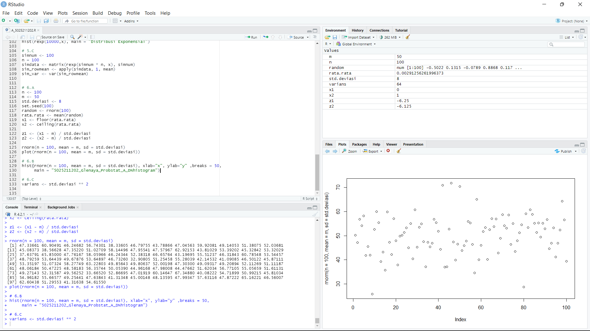Compile a report from the script
590x331 pixels.
point(92,37)
